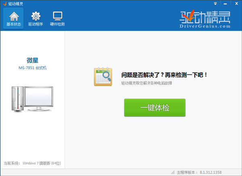
Task: Open the DriverGenius.com website link
Action: [x=205, y=26]
